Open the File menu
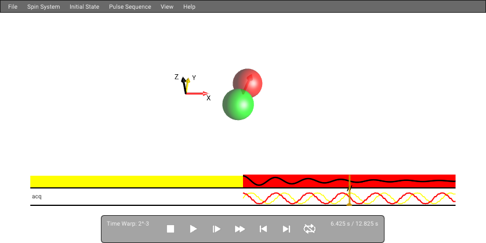This screenshot has width=486, height=243. [13, 6]
